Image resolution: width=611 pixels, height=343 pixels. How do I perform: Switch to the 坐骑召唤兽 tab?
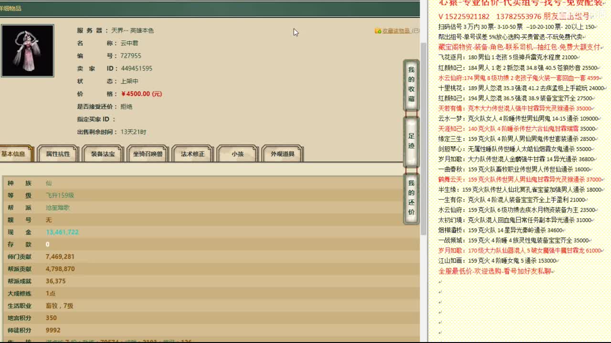pyautogui.click(x=147, y=153)
